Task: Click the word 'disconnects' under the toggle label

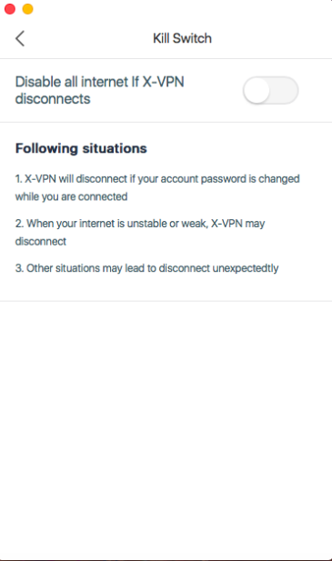Action: 53,99
